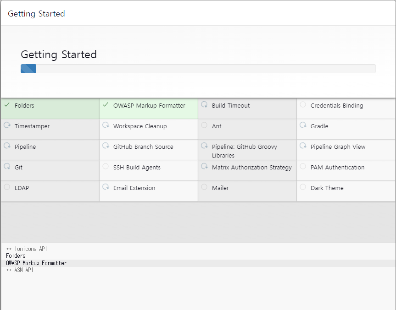Viewport: 396px width, 310px height.
Task: Select the Workspace Cleanup plugin name
Action: 140,126
